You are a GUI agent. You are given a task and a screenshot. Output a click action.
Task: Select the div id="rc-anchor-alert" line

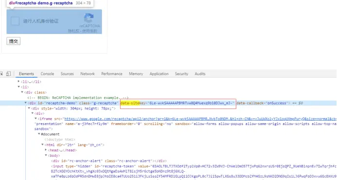(109, 161)
